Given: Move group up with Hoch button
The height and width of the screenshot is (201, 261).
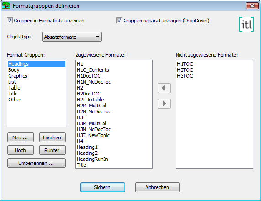Looking at the screenshot, I should [x=21, y=150].
